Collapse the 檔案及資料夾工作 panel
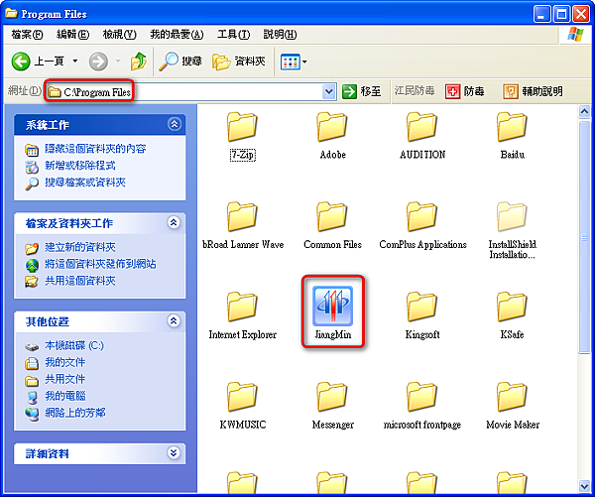The height and width of the screenshot is (497, 595). tap(174, 222)
